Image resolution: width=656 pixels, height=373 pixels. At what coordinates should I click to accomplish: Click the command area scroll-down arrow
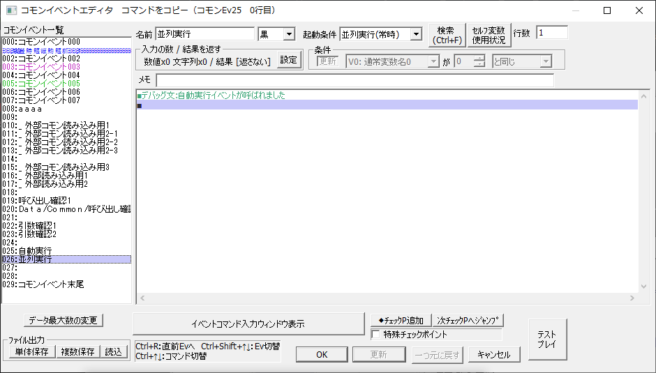click(x=643, y=287)
